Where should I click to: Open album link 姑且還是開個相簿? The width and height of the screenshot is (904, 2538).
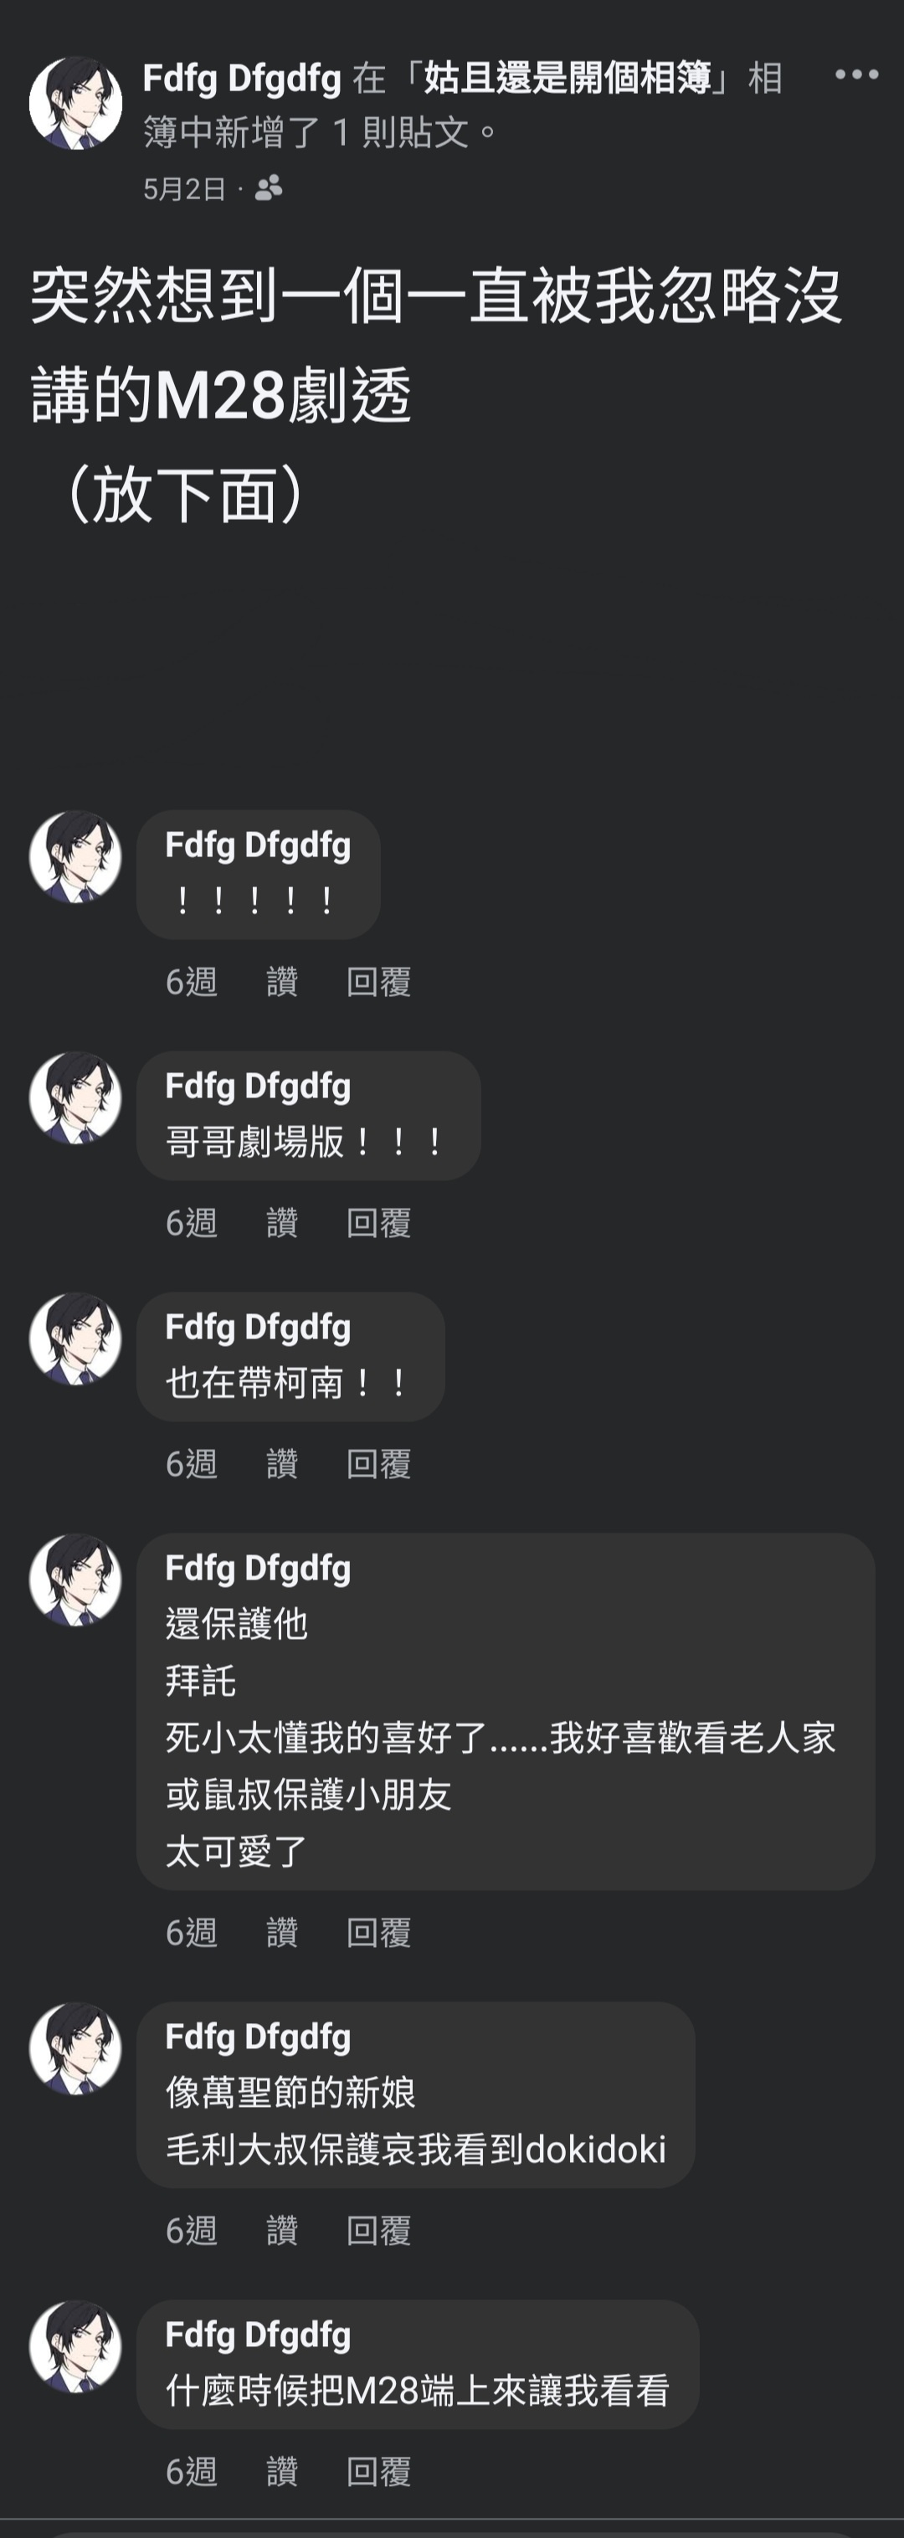568,78
